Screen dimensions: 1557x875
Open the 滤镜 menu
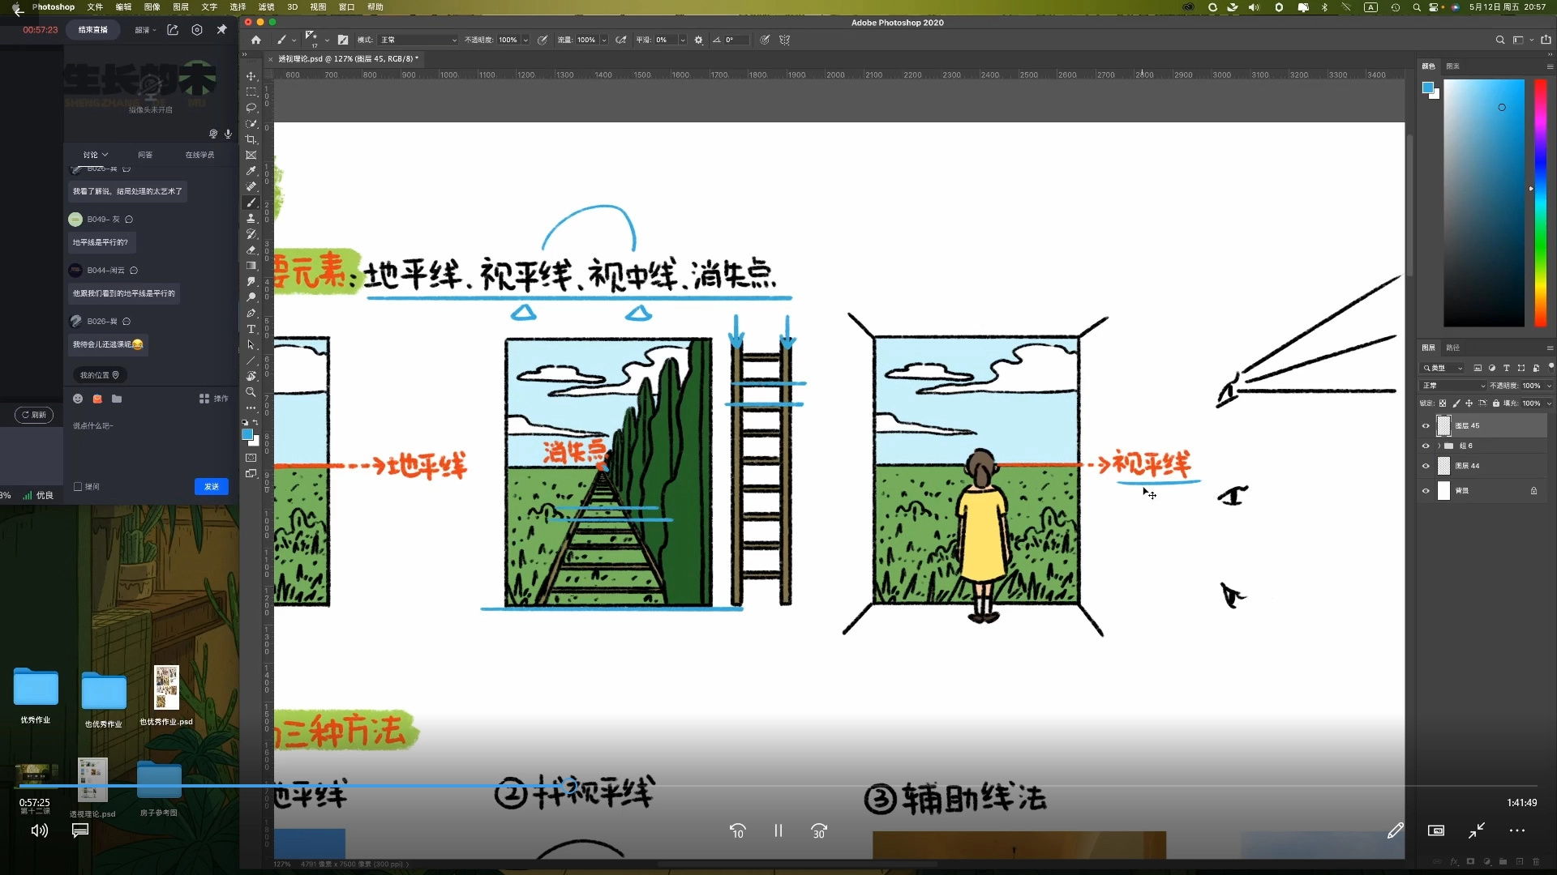(x=266, y=6)
